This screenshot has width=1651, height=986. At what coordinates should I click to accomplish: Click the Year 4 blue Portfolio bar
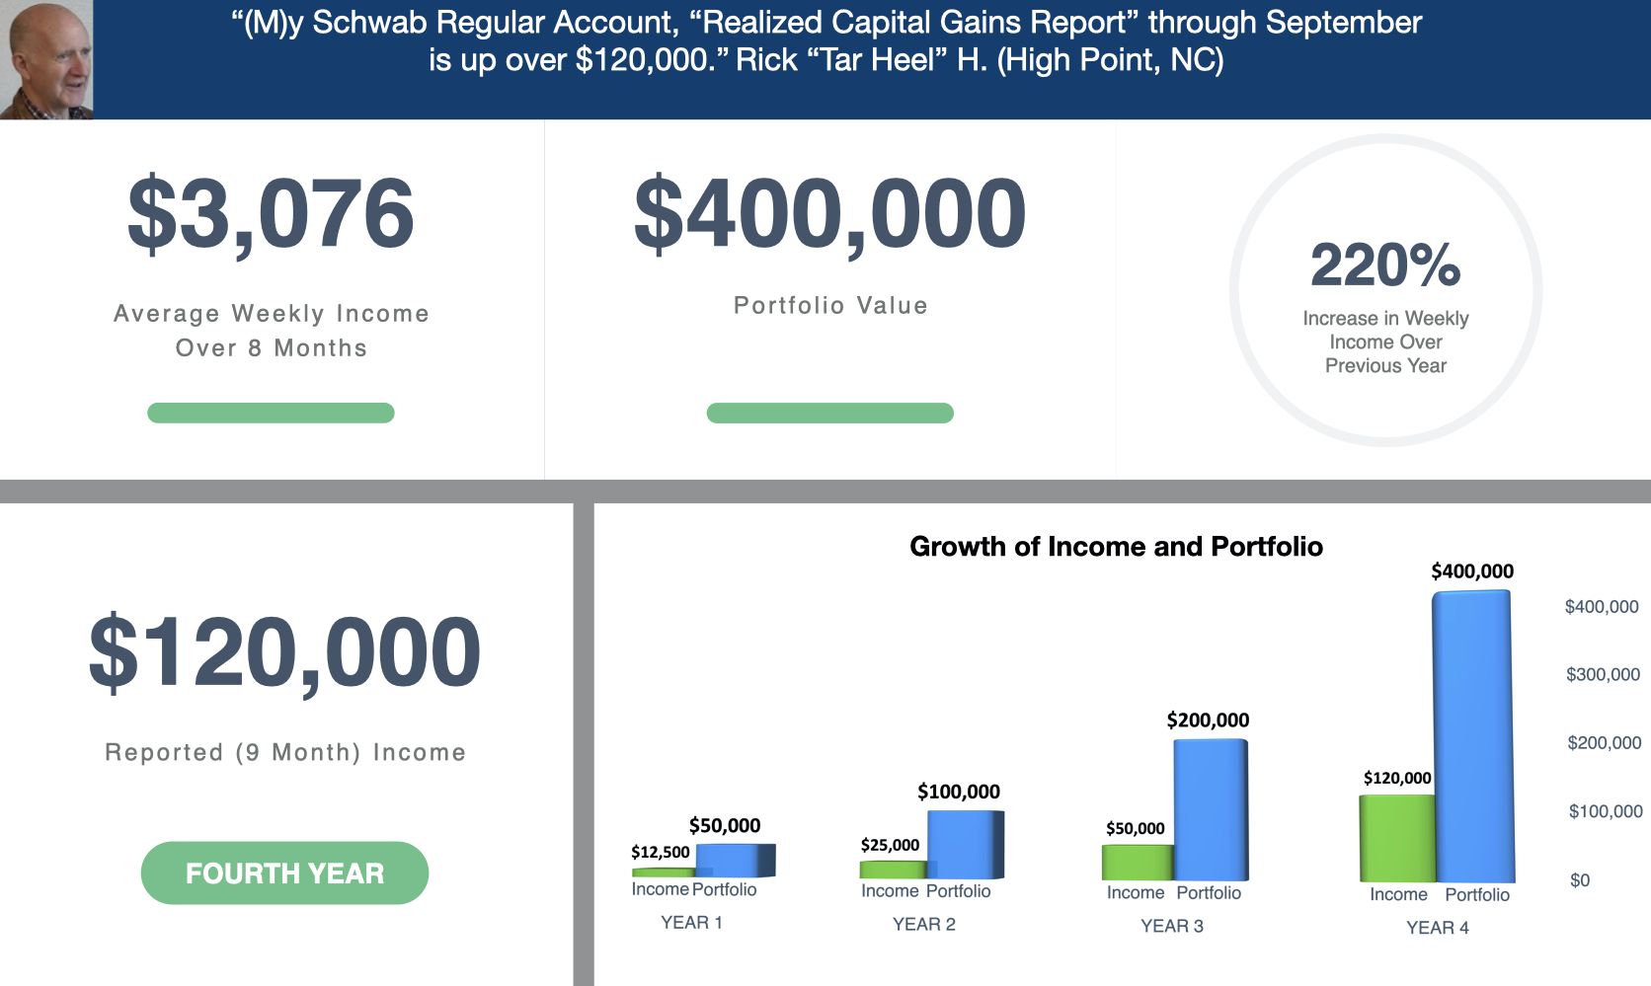[1472, 735]
